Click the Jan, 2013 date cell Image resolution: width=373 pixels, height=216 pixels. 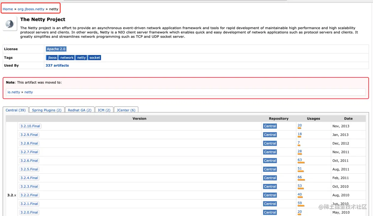341,135
